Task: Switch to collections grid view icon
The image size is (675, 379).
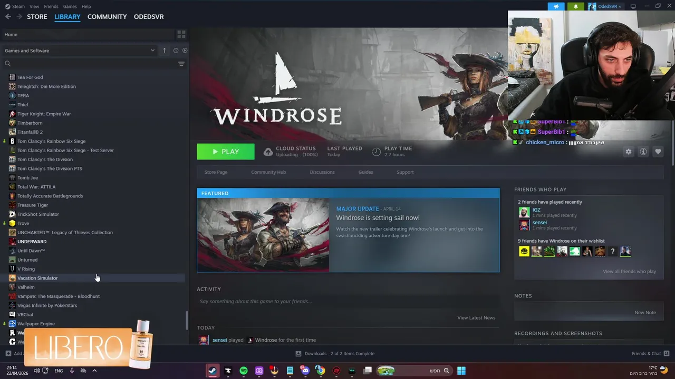Action: (x=181, y=34)
